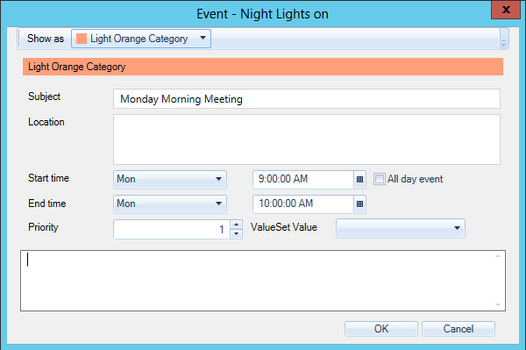The image size is (526, 350).
Task: Open the End time day dropdown
Action: click(170, 204)
